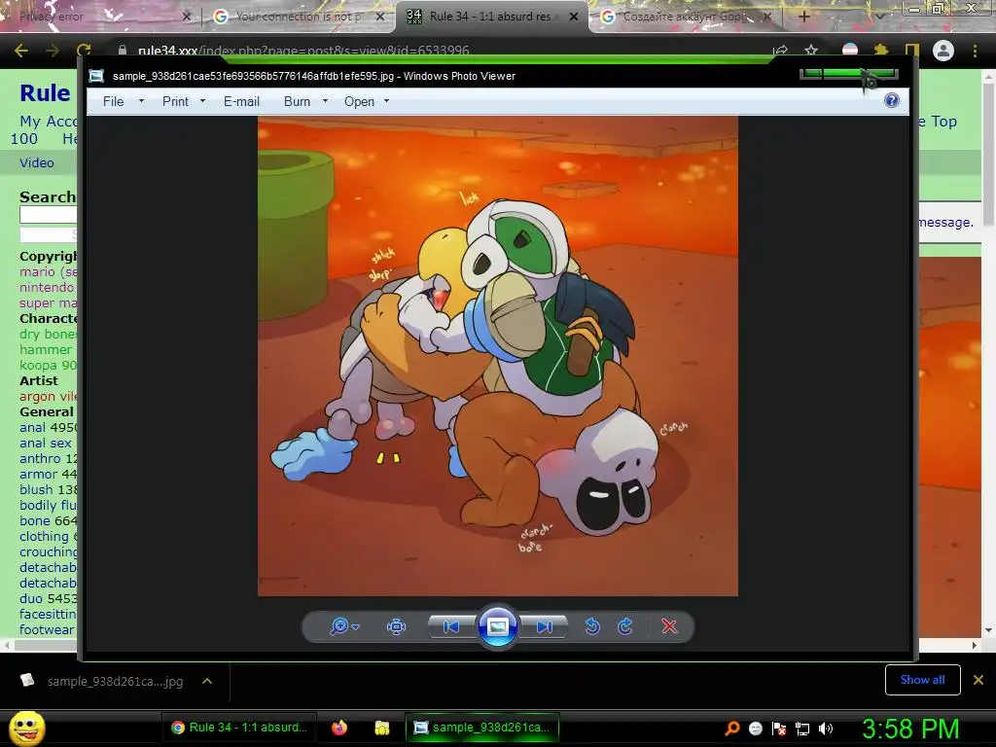The width and height of the screenshot is (996, 747).
Task: Open the File menu in Photo Viewer
Action: point(113,101)
